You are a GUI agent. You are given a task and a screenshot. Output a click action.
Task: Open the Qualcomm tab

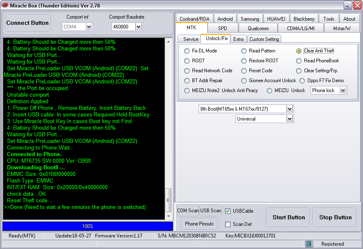click(x=258, y=28)
